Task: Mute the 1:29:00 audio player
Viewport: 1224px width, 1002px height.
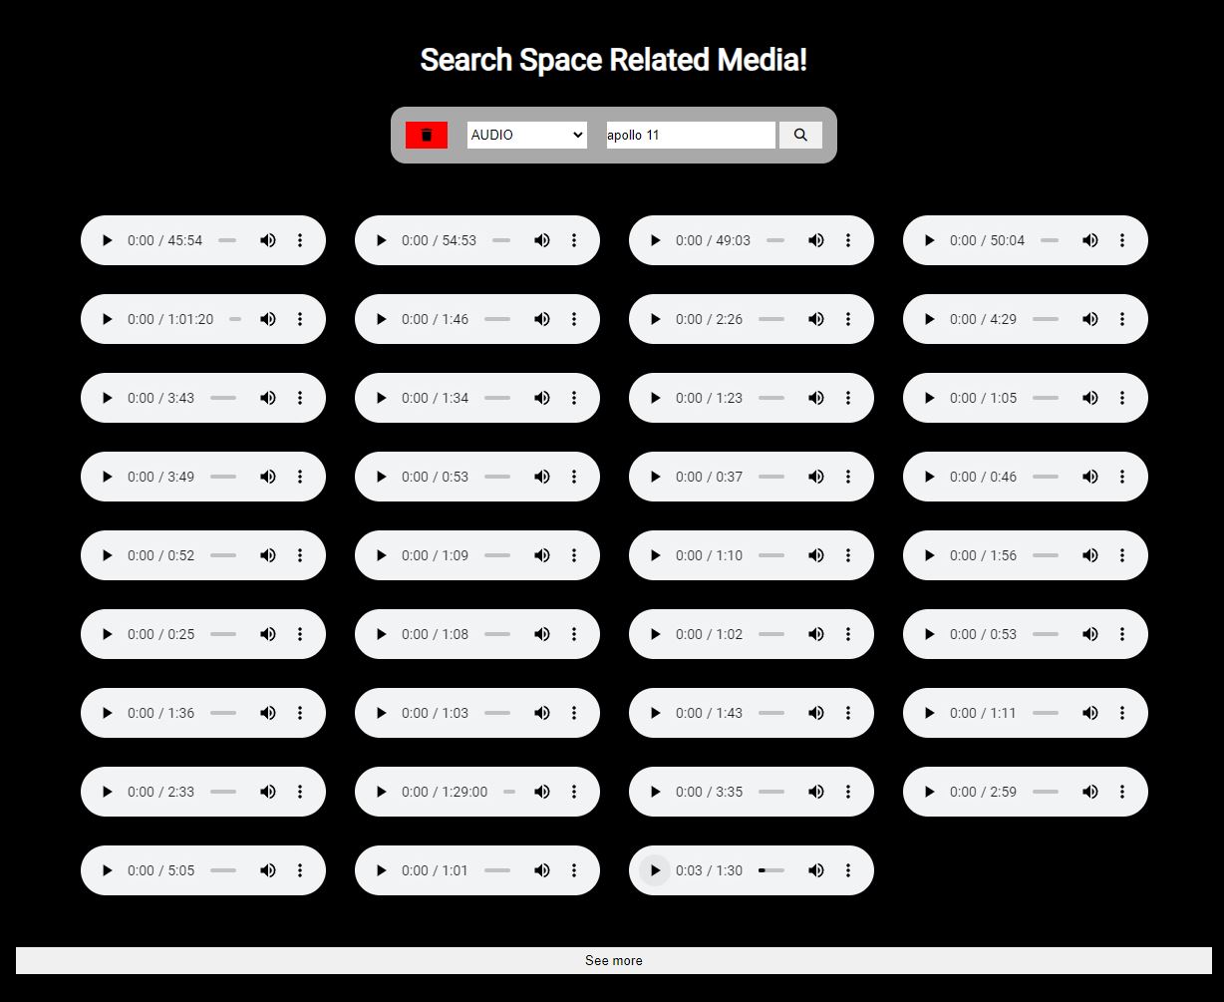Action: (x=542, y=792)
